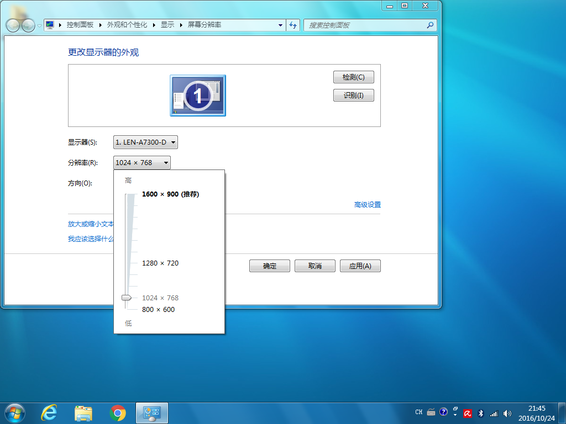This screenshot has width=566, height=424.
Task: Click the computer icon in address bar
Action: tap(50, 24)
